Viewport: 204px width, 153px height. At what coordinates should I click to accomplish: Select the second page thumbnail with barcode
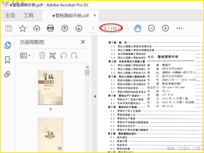tap(50, 135)
